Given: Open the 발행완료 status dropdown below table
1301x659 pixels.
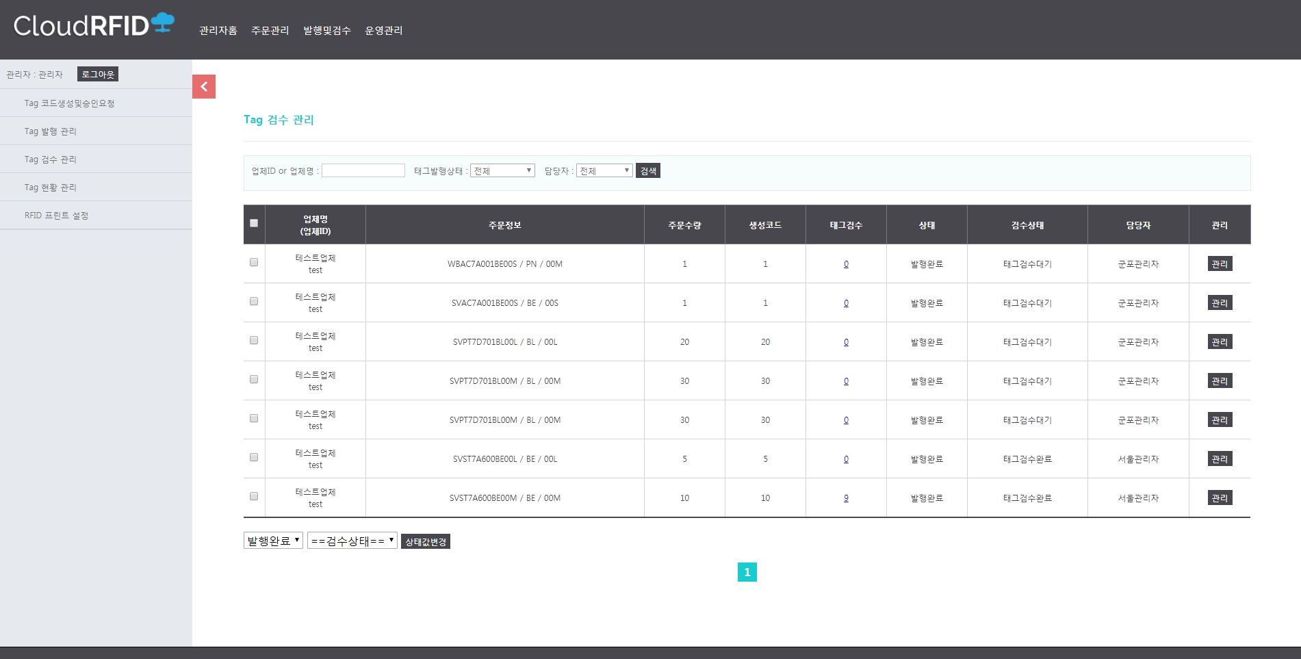Looking at the screenshot, I should point(273,541).
